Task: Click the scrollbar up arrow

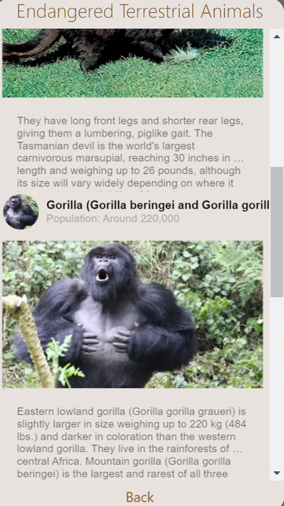Action: (276, 37)
